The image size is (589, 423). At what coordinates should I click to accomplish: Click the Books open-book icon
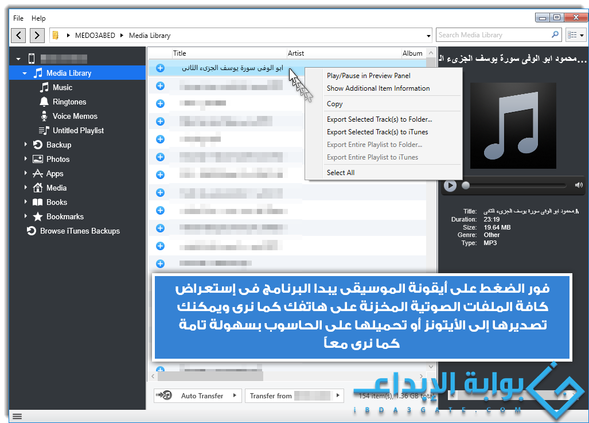pos(37,202)
